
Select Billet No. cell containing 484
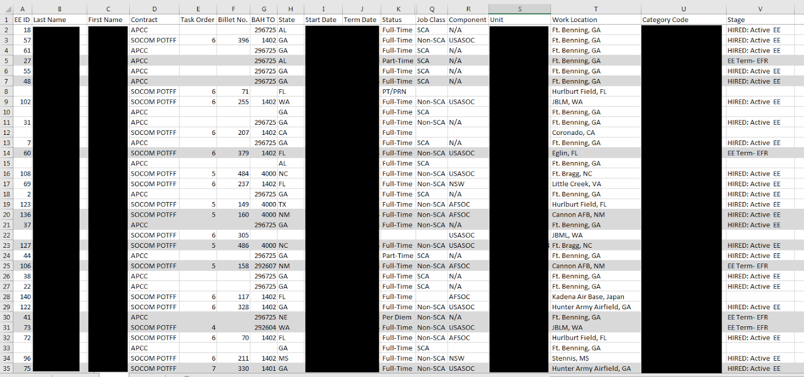[x=233, y=174]
